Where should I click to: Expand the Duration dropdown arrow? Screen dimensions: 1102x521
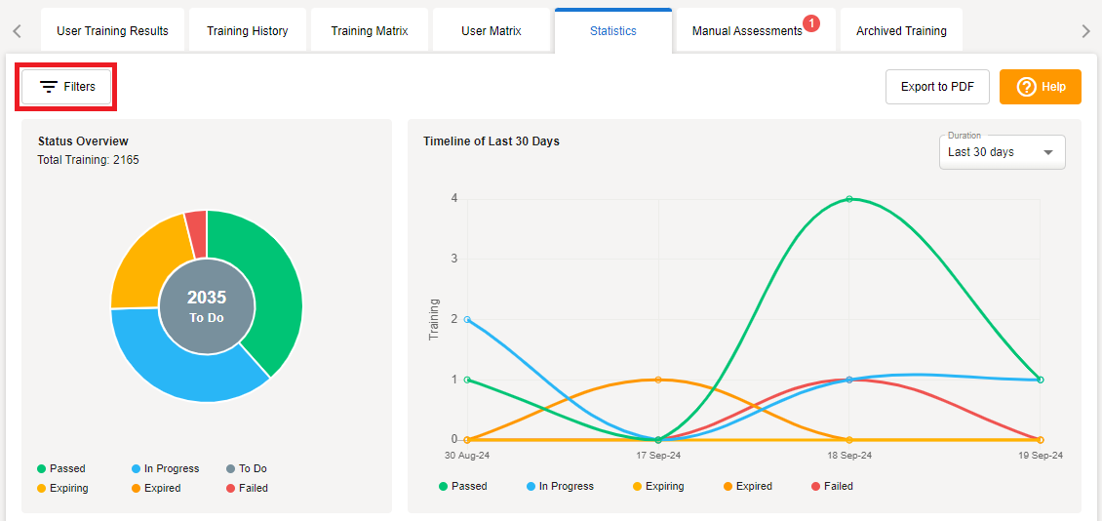[1048, 153]
